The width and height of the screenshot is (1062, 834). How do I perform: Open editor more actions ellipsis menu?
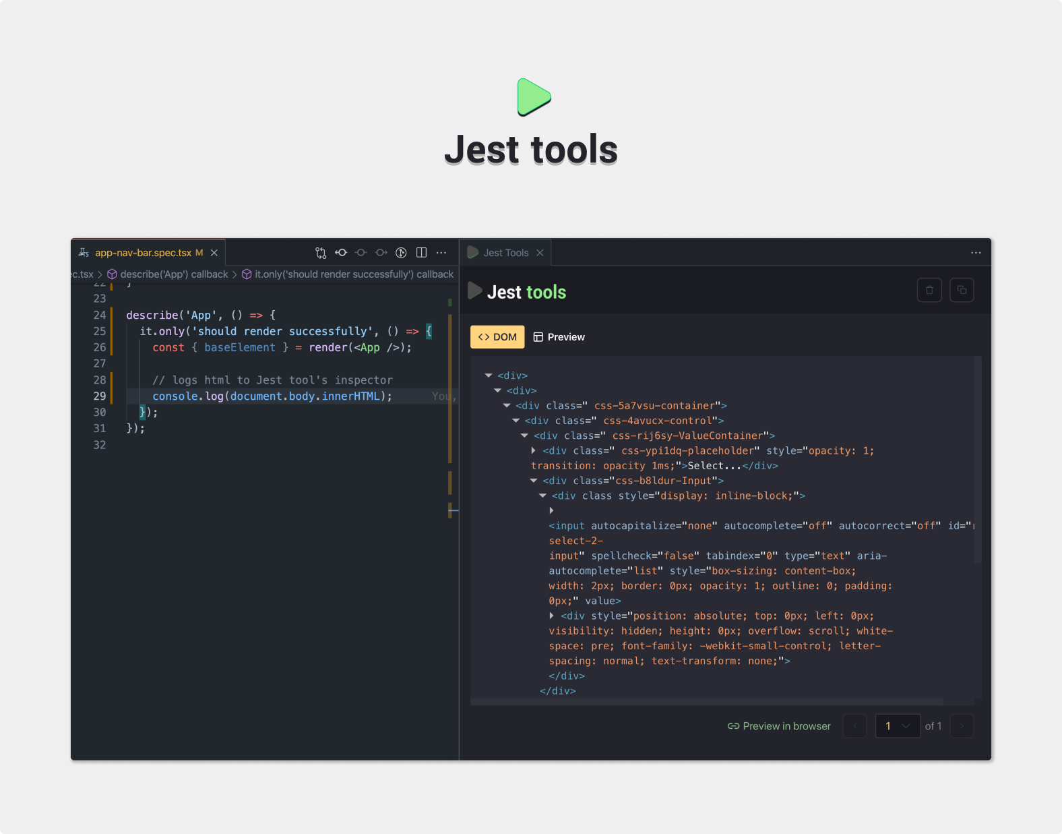coord(441,253)
